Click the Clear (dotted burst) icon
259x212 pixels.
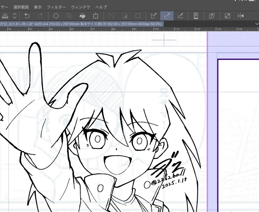tap(56, 16)
